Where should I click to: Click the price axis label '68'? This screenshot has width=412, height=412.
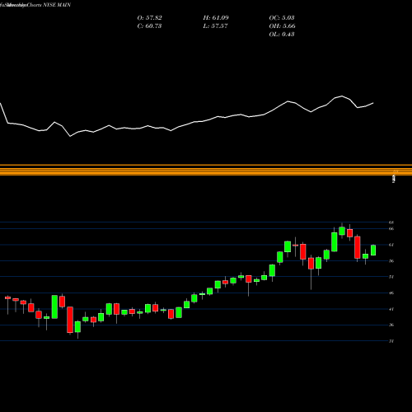391,222
